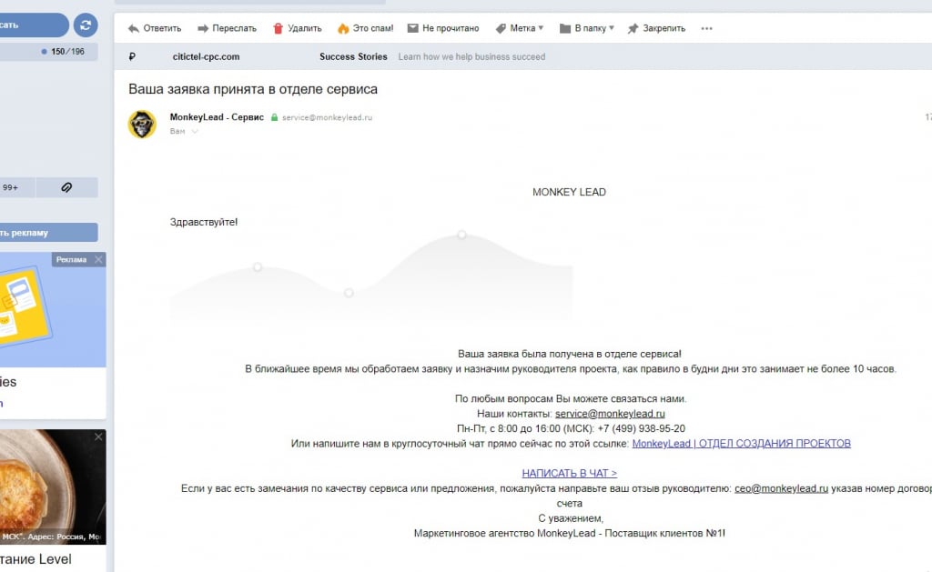
Task: Expand recipient details chevron next to Вам
Action: point(195,131)
